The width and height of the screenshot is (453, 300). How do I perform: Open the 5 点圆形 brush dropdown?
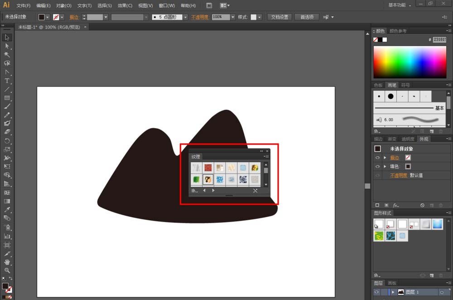185,17
